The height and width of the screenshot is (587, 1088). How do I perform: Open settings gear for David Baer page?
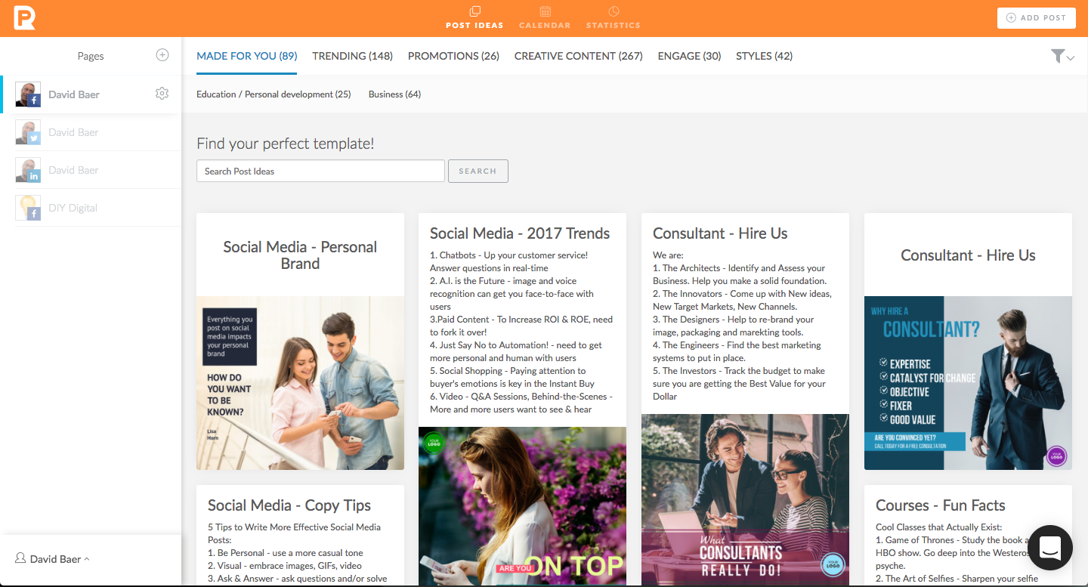point(162,94)
